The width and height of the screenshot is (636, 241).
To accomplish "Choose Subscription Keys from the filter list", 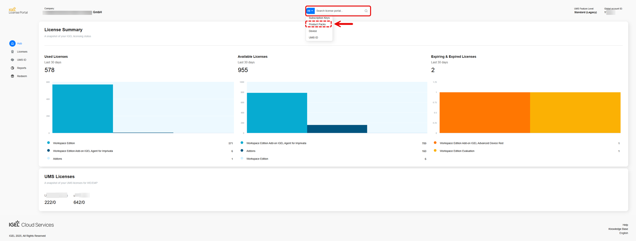I will coord(319,18).
